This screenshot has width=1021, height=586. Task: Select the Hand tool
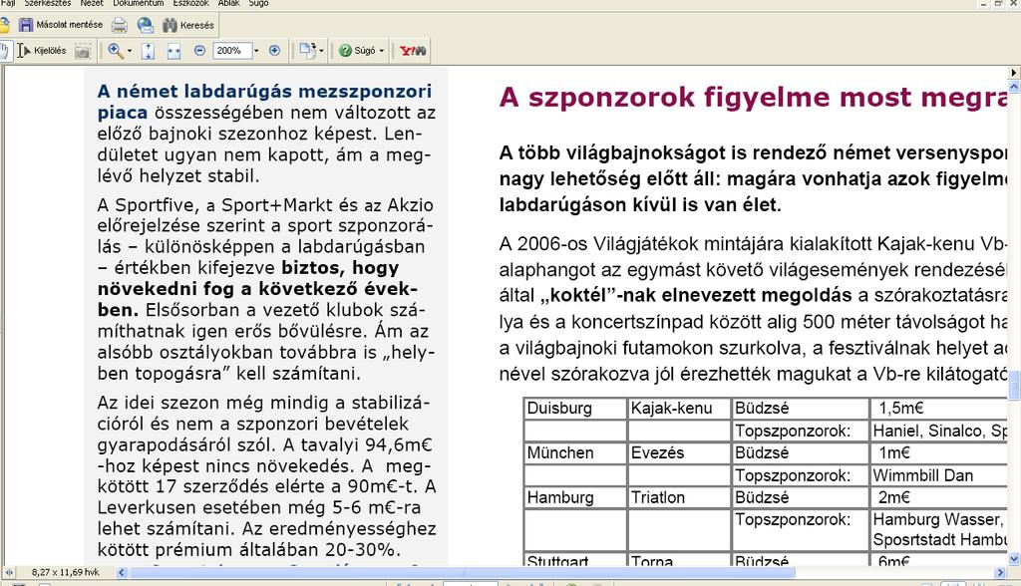[x=5, y=51]
